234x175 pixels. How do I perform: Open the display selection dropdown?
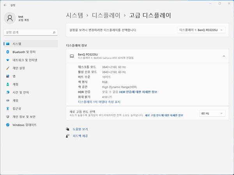pyautogui.click(x=200, y=30)
